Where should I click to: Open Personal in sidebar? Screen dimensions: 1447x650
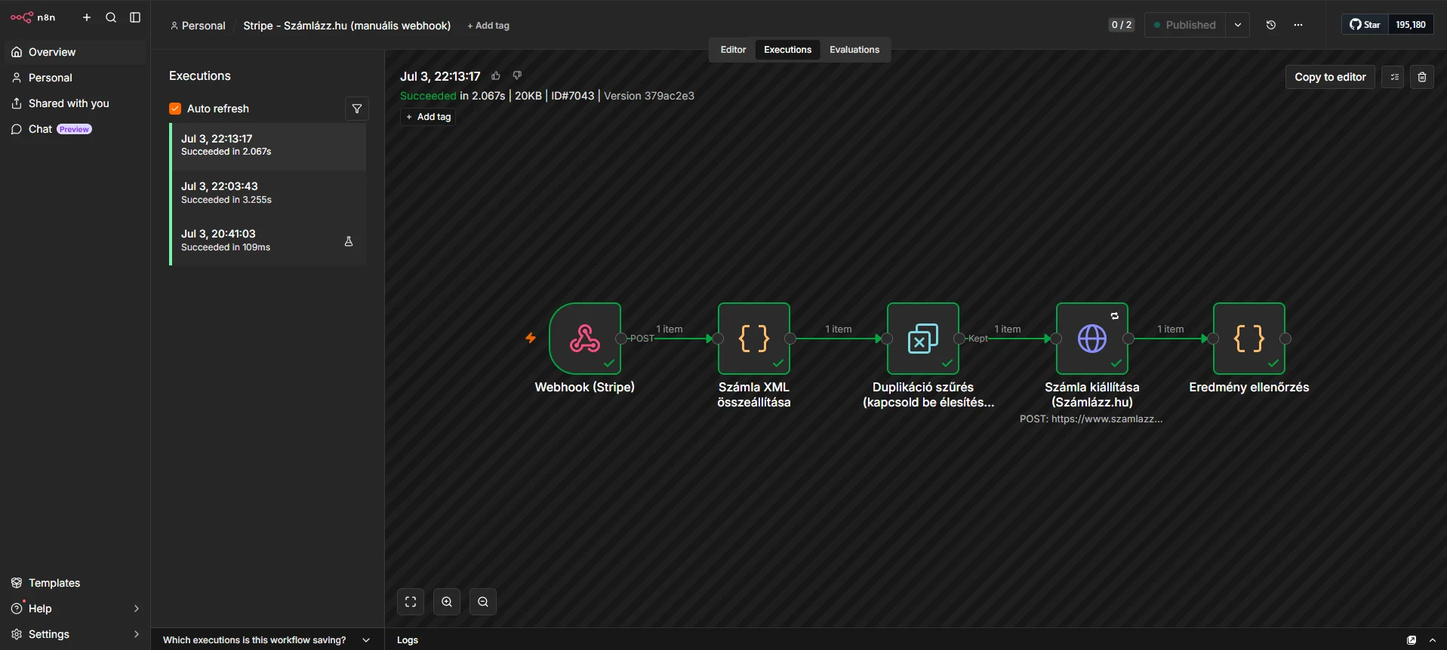click(x=75, y=78)
